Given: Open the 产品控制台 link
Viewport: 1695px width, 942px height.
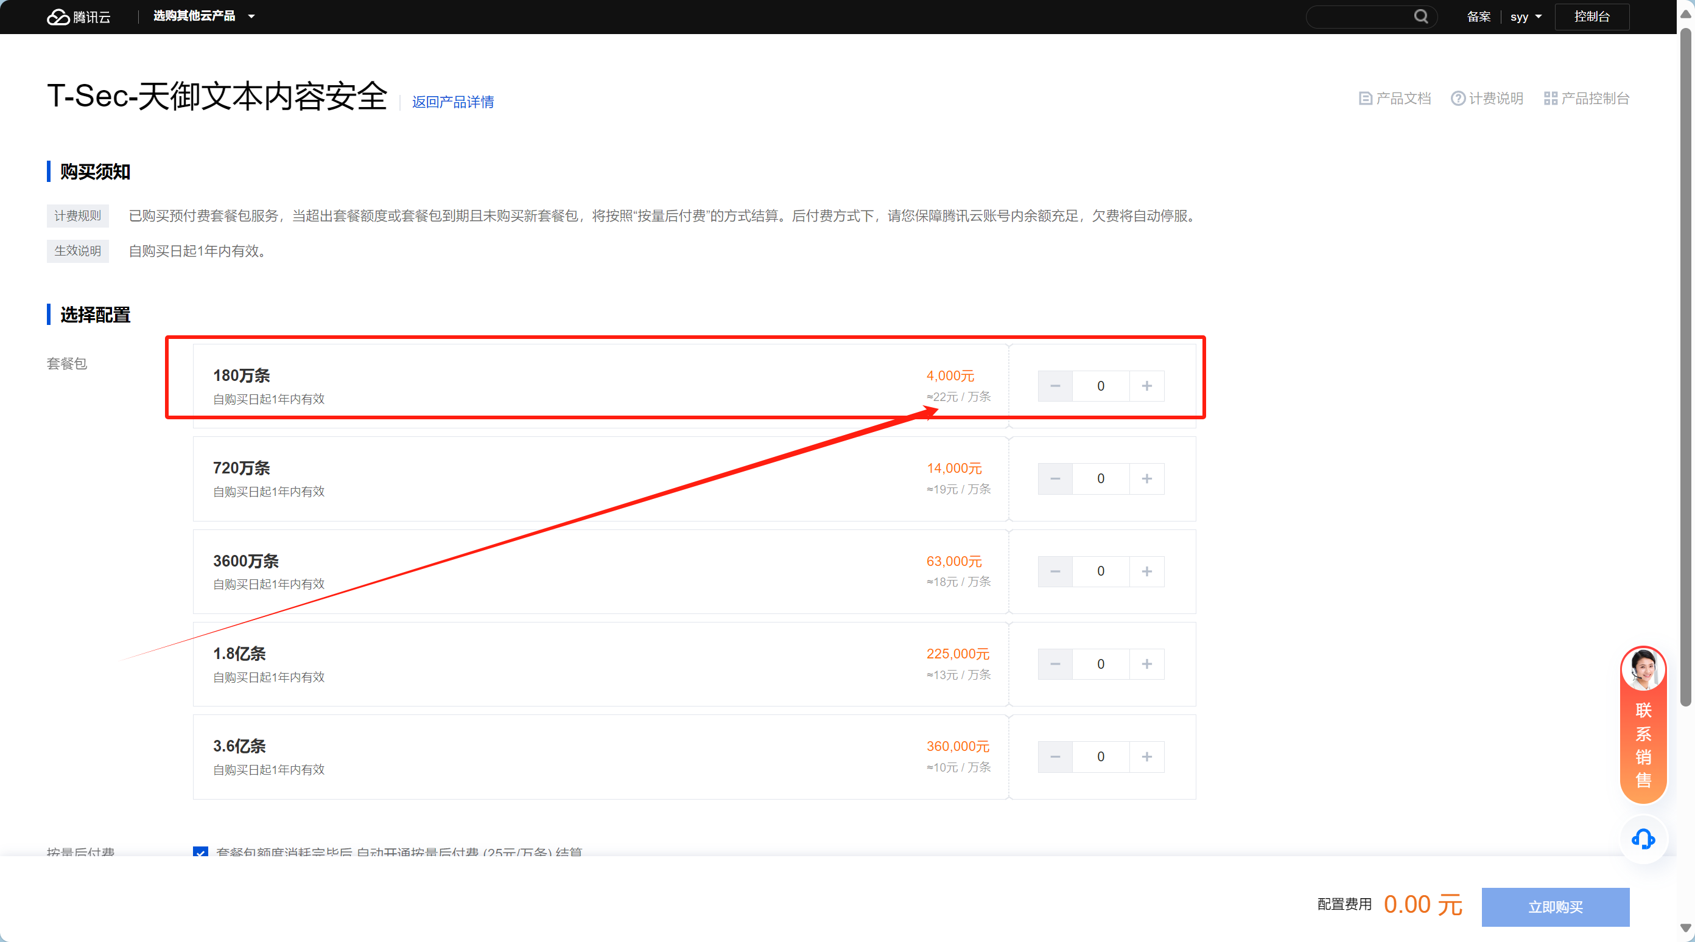Looking at the screenshot, I should [1587, 99].
